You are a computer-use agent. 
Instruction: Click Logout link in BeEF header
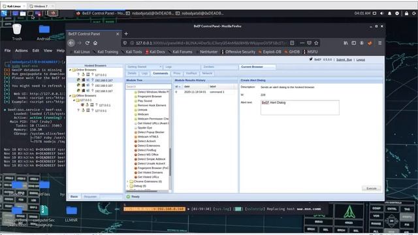[x=361, y=59]
